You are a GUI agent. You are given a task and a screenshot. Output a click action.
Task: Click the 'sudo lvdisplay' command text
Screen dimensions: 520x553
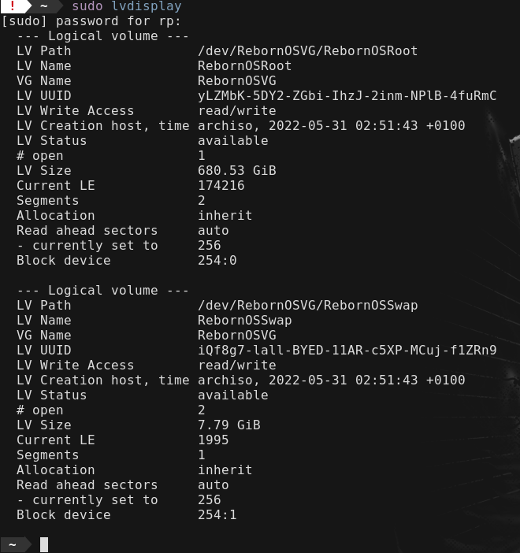[127, 6]
